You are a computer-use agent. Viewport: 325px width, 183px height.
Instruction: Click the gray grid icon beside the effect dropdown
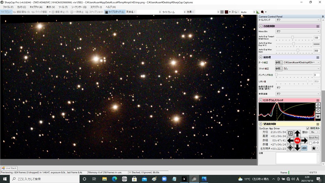pyautogui.click(x=222, y=12)
